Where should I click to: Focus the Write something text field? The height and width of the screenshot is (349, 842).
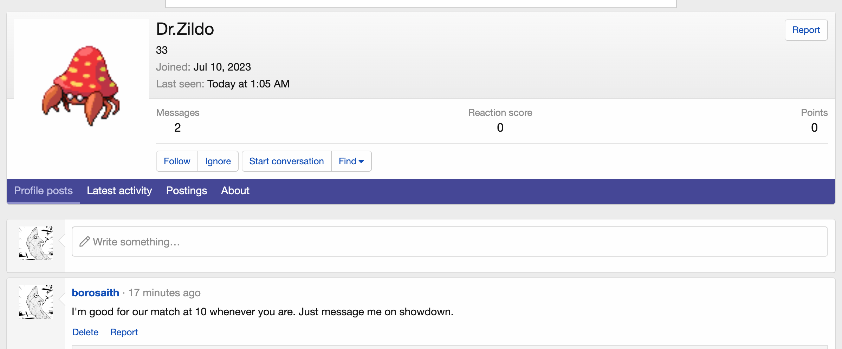[x=449, y=242]
